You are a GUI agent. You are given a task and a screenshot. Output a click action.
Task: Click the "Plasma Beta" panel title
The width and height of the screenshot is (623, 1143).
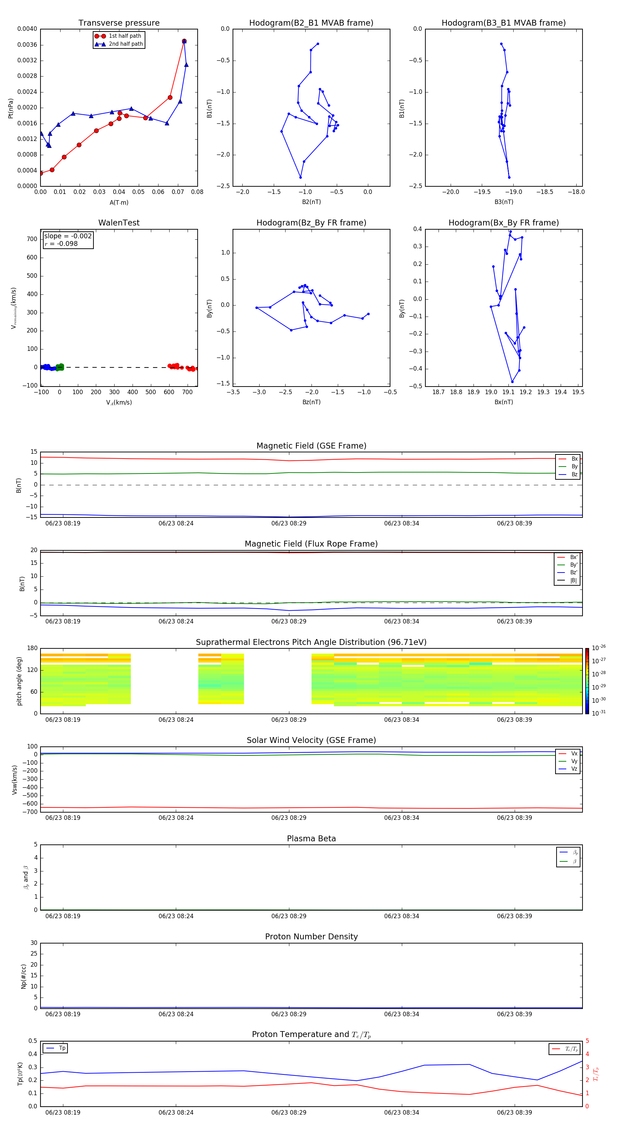pyautogui.click(x=311, y=839)
